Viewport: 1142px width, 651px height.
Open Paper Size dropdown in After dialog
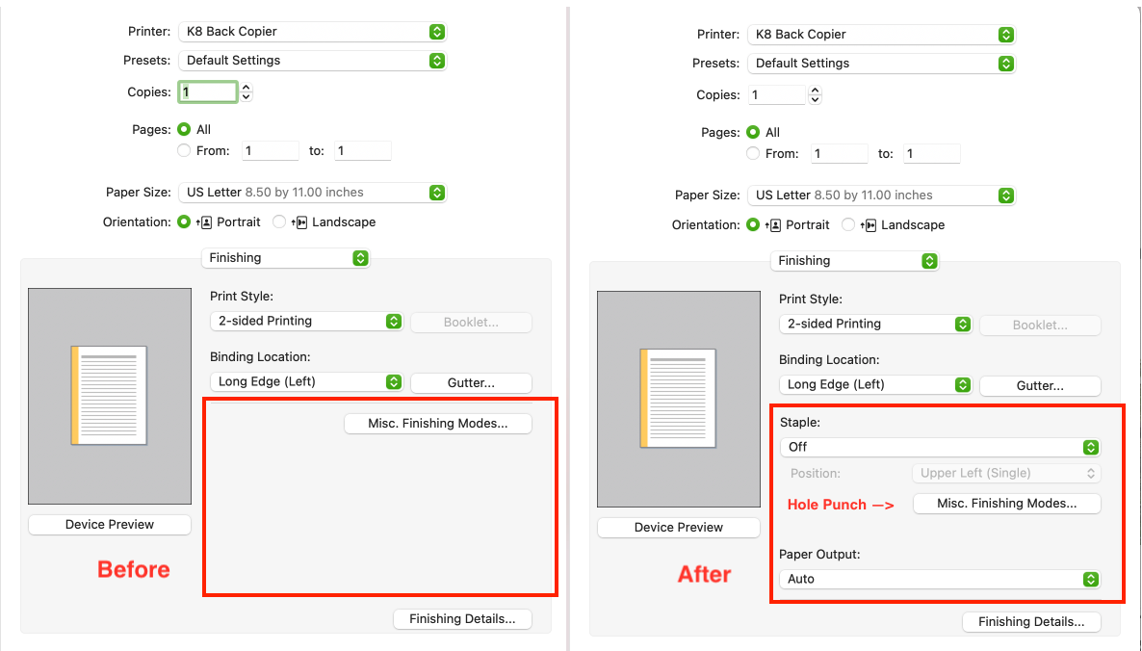point(881,195)
